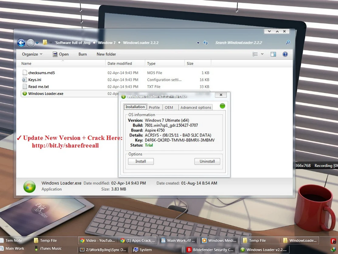Screen dimensions: 338x254
Task: Switch to Windows Loader v2.2 taskbar button
Action: 264,250
